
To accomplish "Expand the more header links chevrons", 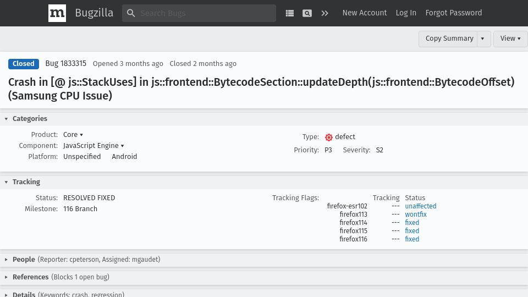I will tap(324, 13).
